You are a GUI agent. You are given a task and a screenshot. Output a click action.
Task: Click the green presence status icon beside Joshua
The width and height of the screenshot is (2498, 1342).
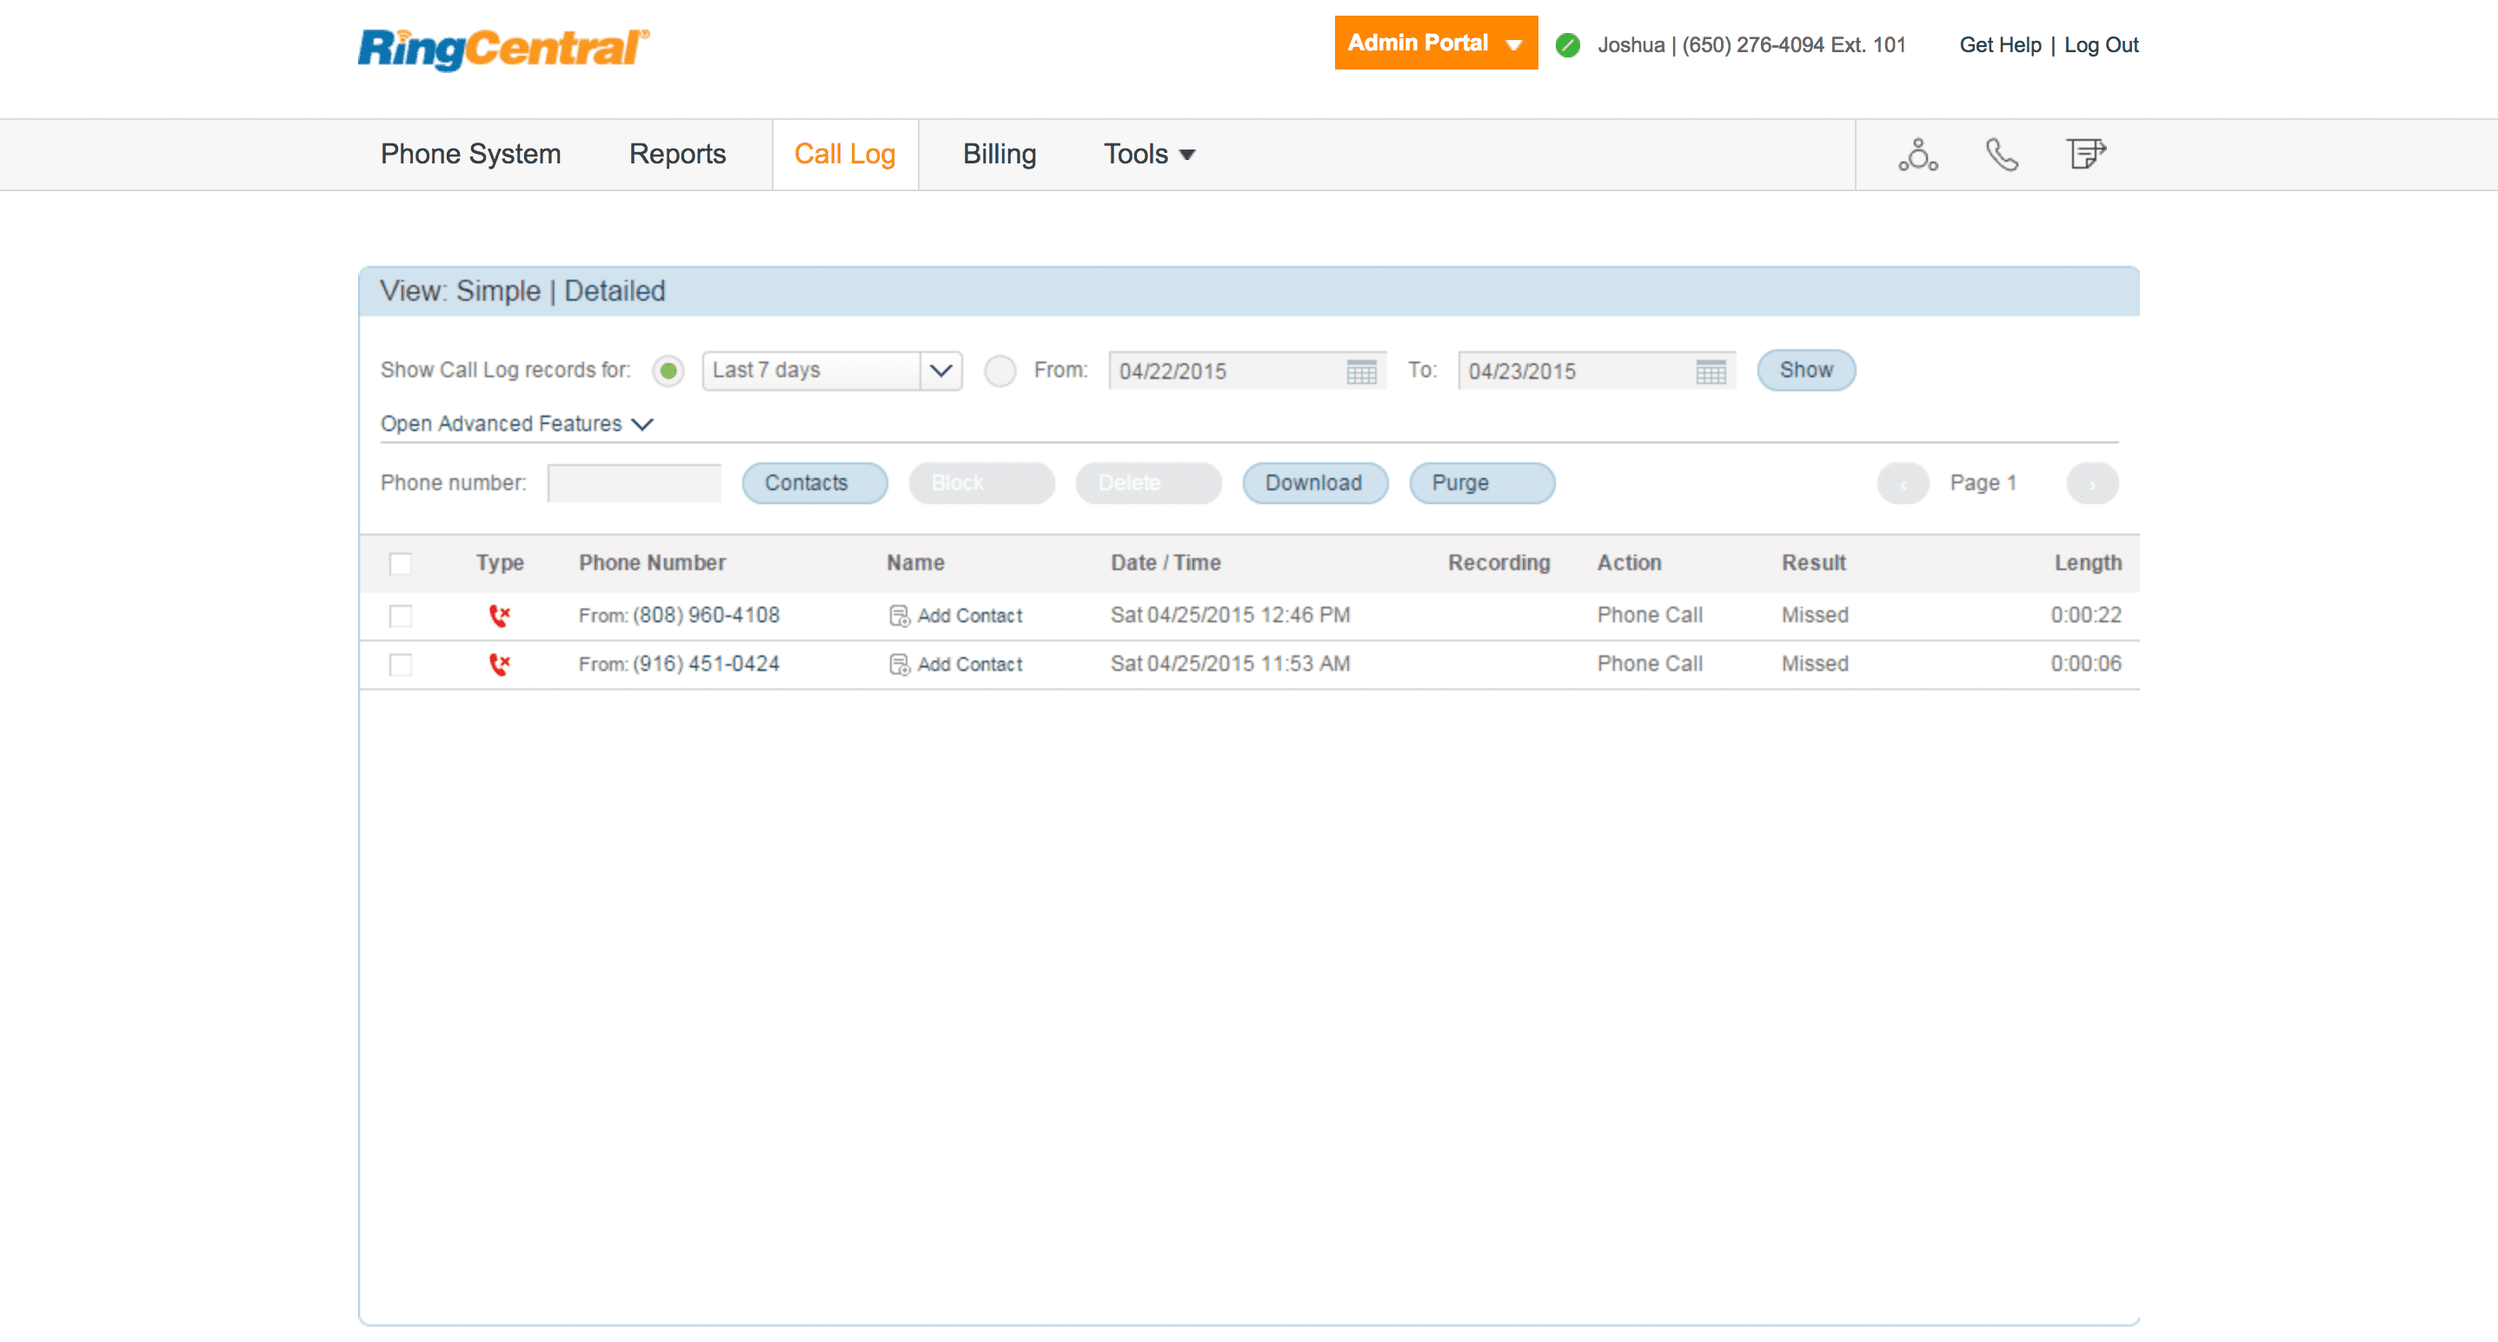1568,44
